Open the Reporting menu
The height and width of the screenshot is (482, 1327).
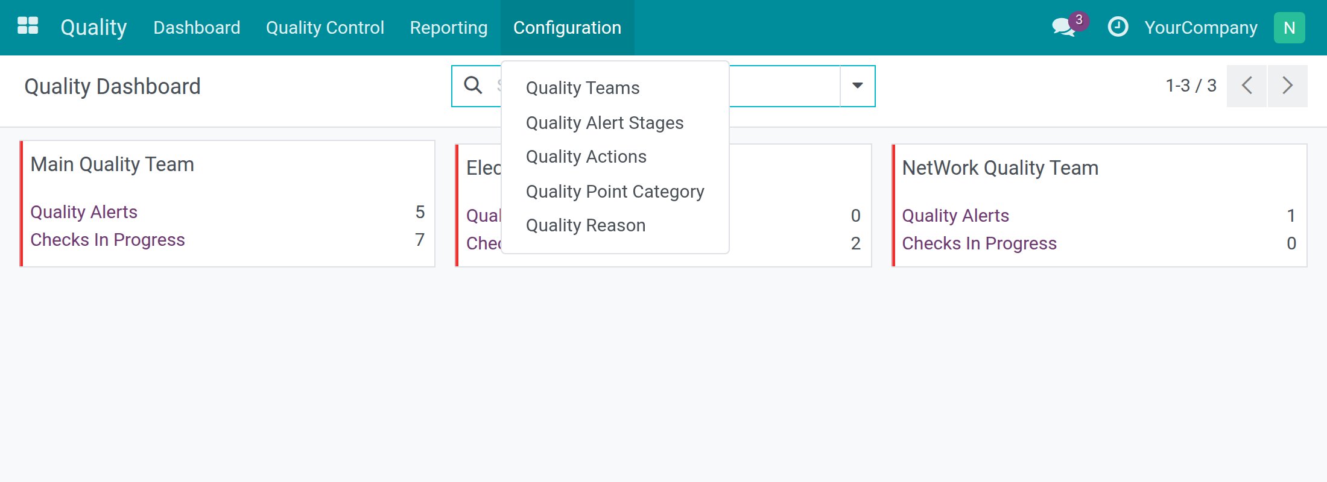pos(448,28)
